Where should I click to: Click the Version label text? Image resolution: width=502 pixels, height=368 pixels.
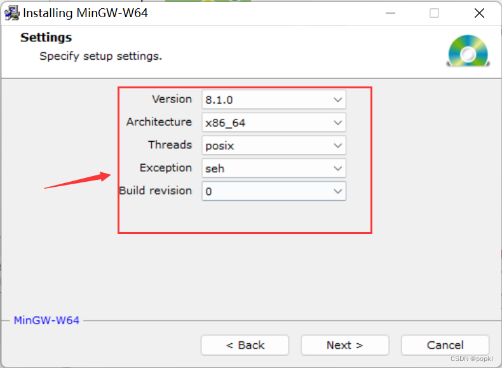[172, 99]
